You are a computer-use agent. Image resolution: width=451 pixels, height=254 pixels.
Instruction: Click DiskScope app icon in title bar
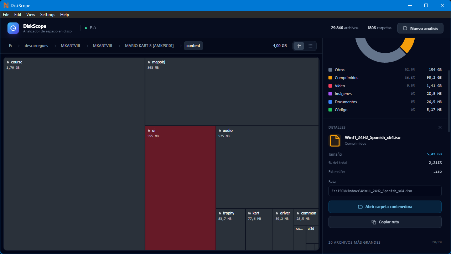[6, 5]
